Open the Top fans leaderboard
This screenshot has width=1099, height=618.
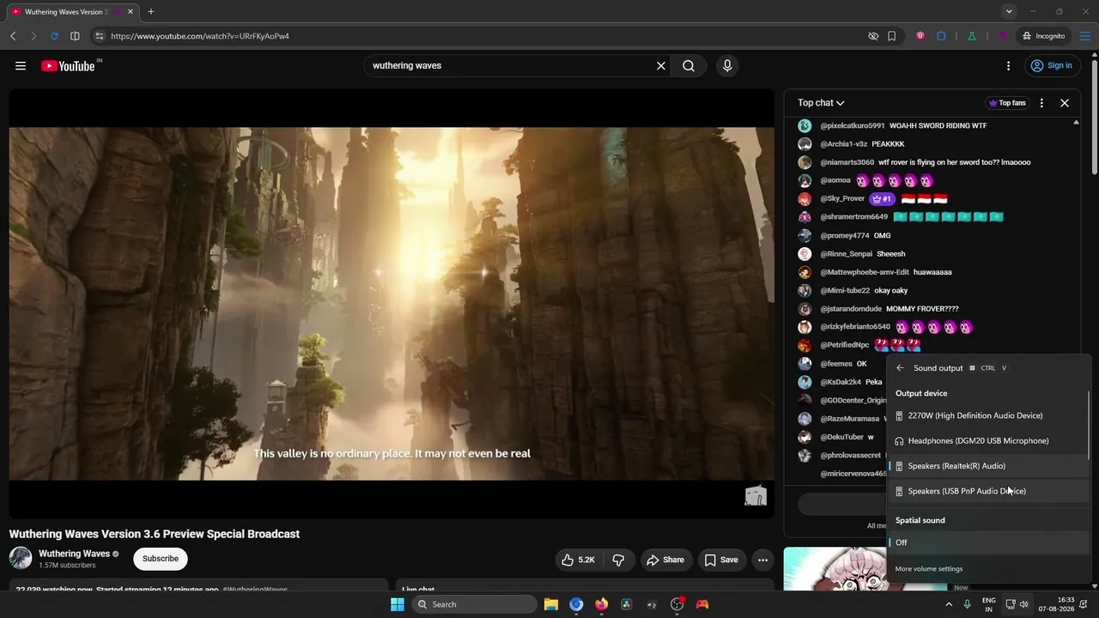click(1008, 103)
